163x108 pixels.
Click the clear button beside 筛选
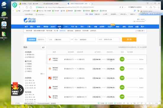tap(43, 47)
